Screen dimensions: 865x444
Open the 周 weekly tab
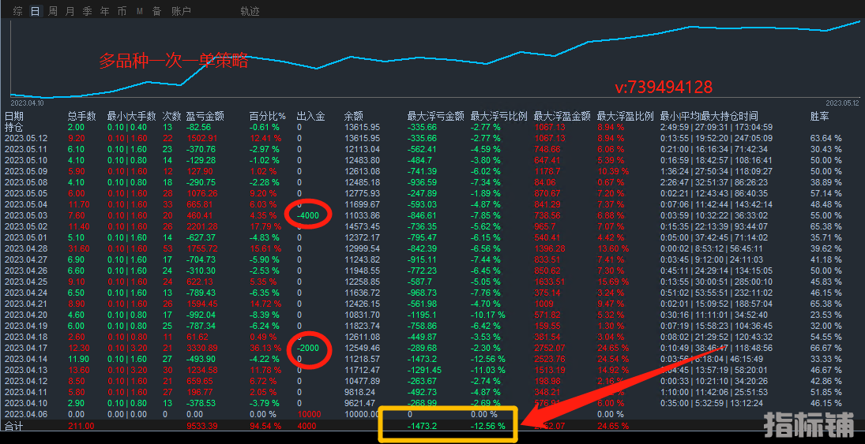52,11
